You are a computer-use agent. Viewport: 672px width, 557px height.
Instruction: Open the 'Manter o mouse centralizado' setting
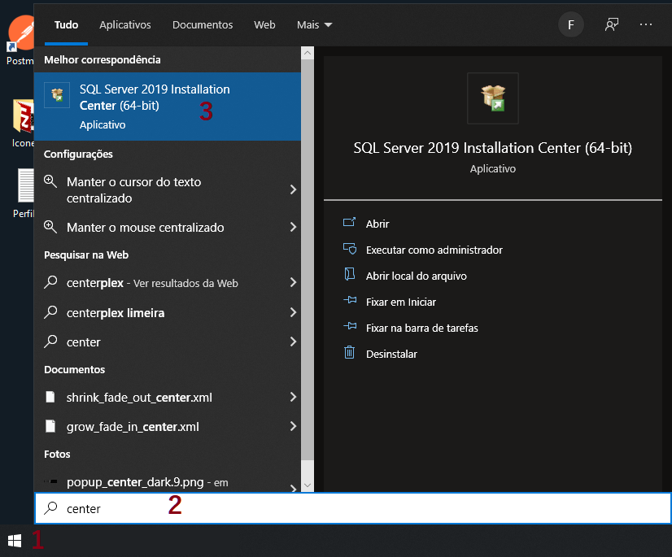tap(168, 227)
